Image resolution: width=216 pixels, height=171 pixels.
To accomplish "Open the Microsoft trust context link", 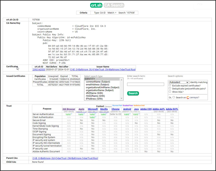I will pos(93,109).
